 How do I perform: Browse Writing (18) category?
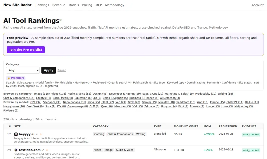click(225, 94)
